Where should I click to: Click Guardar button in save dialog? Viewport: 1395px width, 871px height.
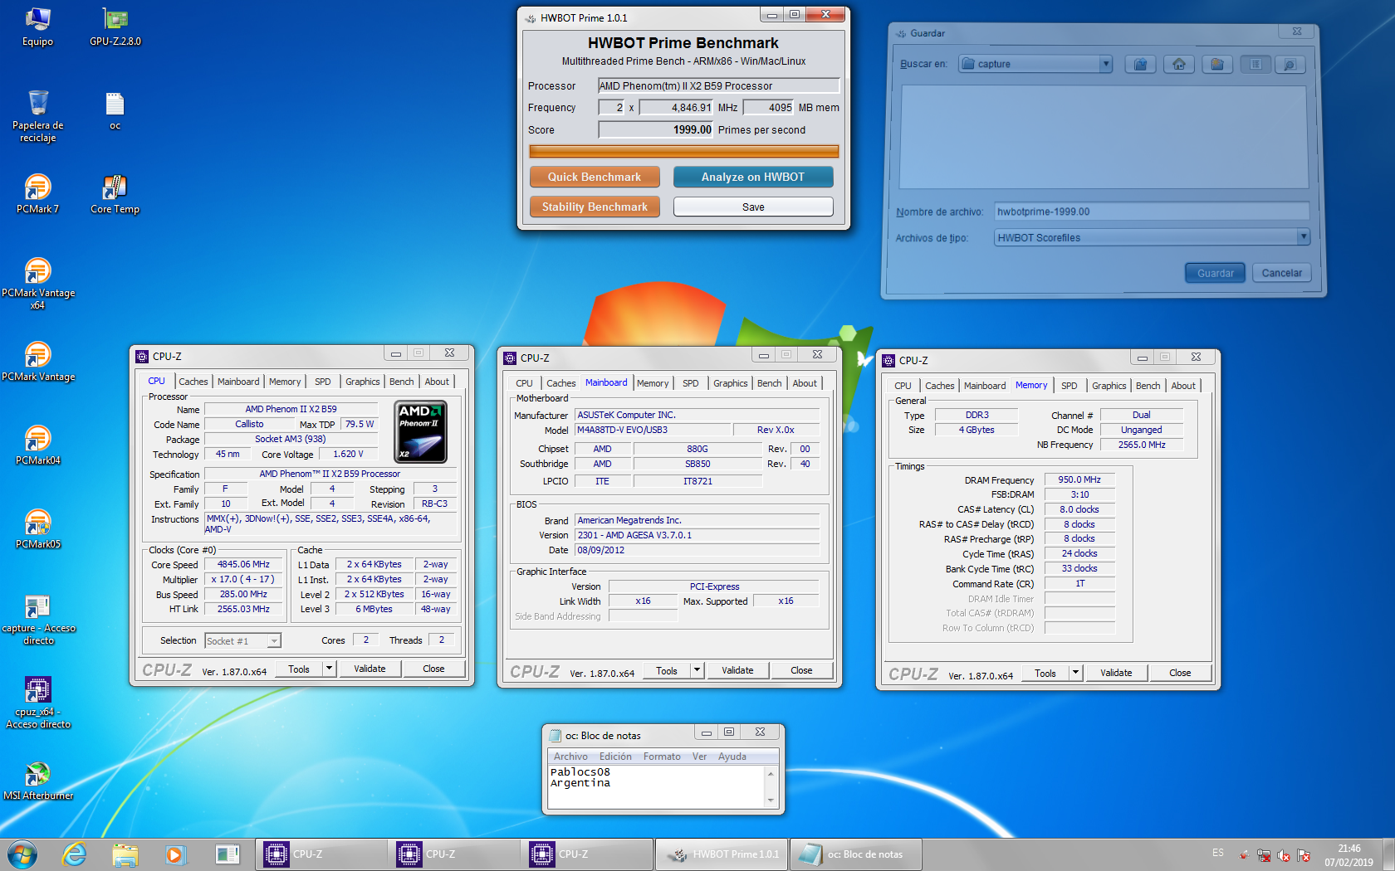coord(1215,273)
